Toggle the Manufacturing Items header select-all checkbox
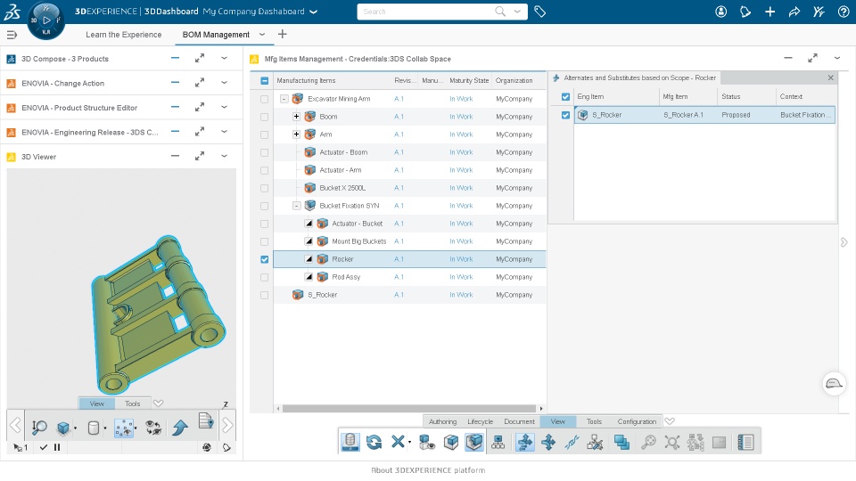The height and width of the screenshot is (481, 856). (x=264, y=81)
